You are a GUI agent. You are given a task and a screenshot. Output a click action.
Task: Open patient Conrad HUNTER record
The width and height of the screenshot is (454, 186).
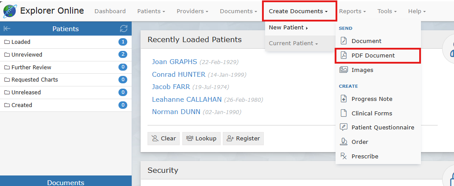pos(178,75)
